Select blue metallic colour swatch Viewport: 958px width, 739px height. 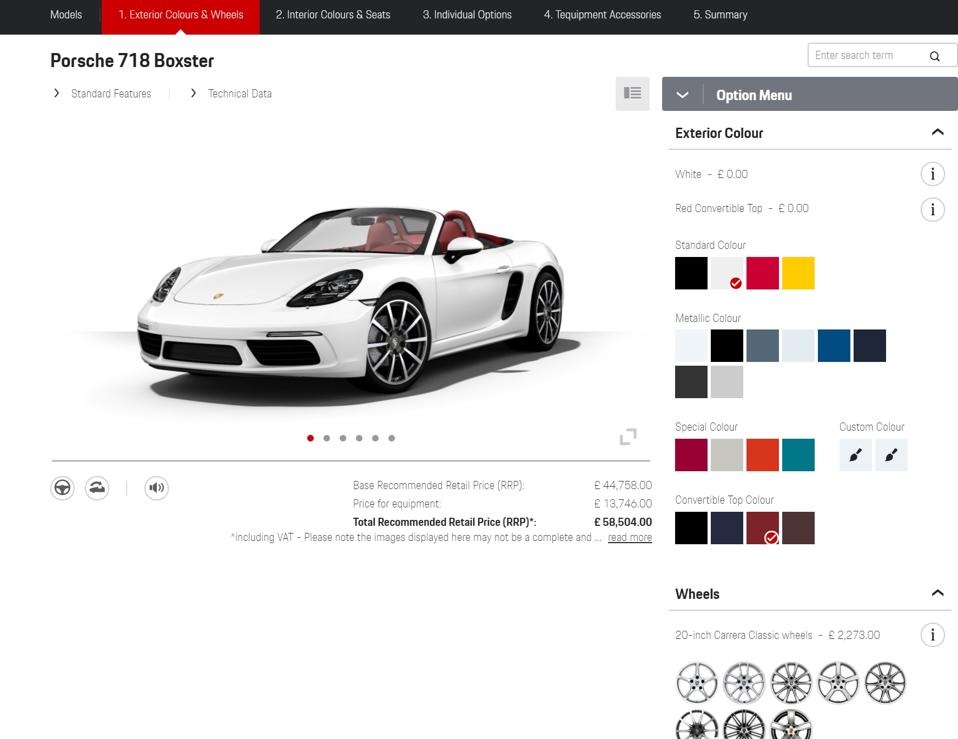(834, 346)
